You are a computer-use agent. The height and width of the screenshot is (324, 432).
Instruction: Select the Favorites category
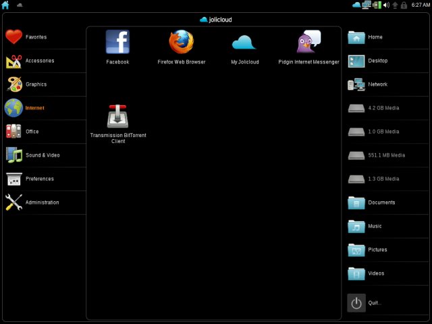click(45, 37)
